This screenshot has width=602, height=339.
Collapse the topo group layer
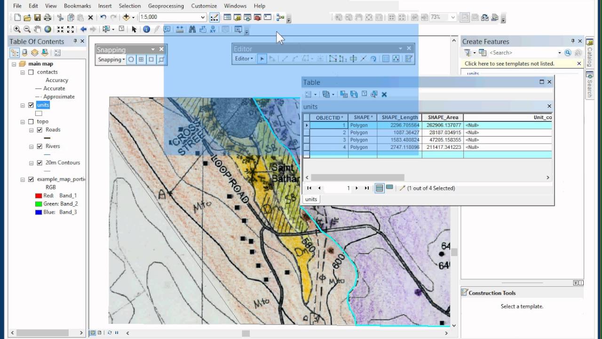click(23, 121)
